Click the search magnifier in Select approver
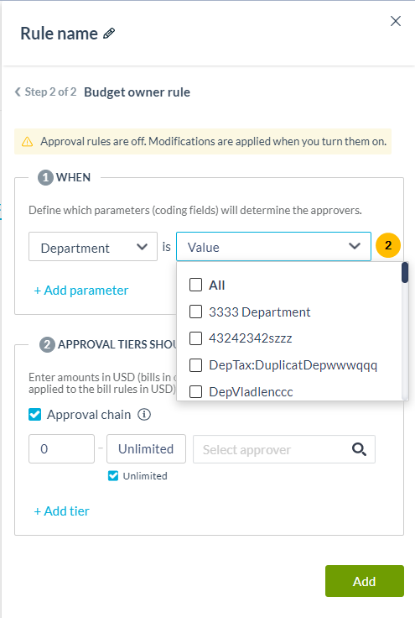415x618 pixels. [359, 449]
